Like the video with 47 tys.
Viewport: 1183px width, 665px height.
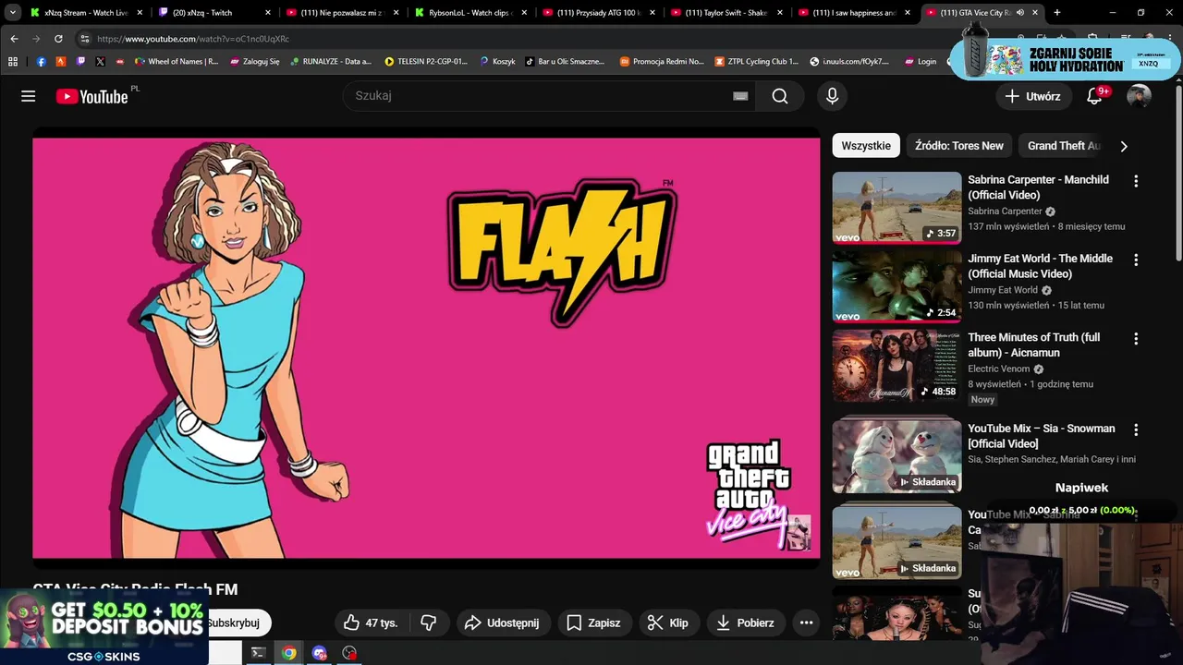pos(371,623)
